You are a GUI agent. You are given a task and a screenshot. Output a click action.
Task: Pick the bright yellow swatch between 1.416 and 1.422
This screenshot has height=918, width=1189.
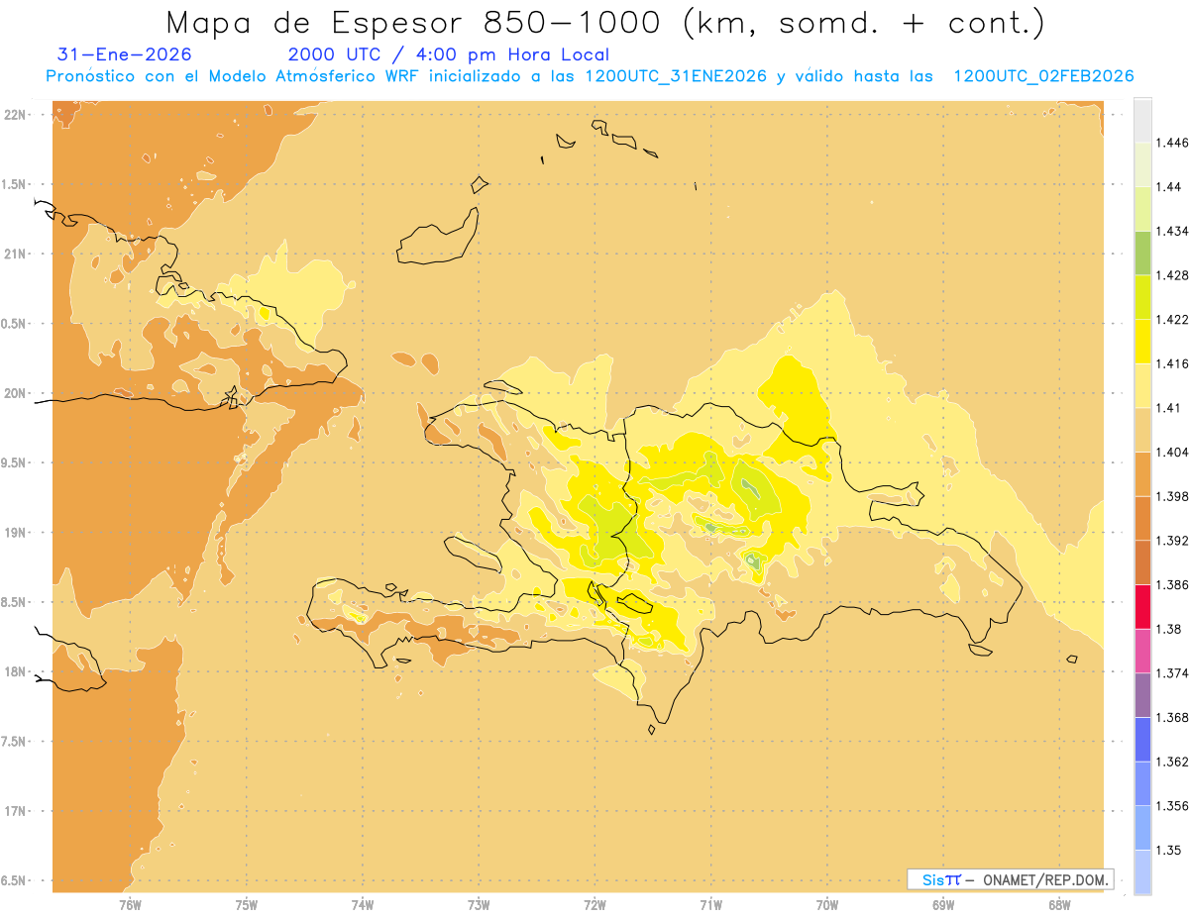pos(1142,342)
